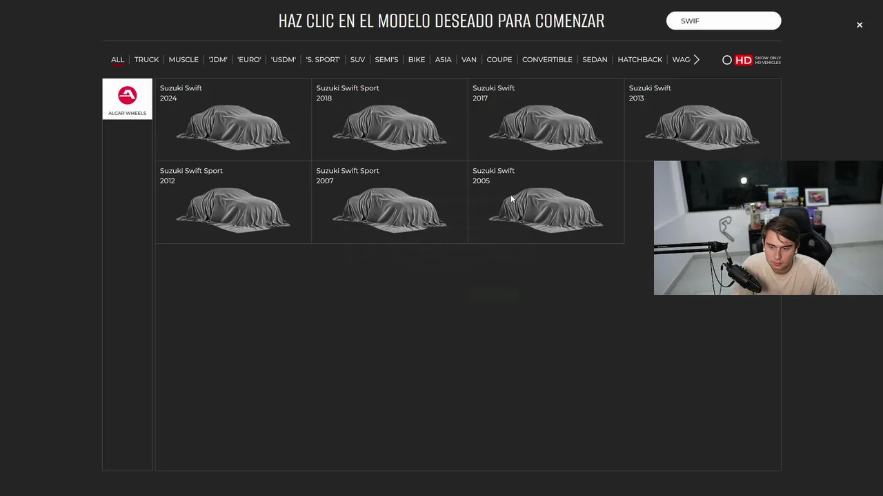Click the red HD badge icon
The image size is (883, 496).
point(744,60)
